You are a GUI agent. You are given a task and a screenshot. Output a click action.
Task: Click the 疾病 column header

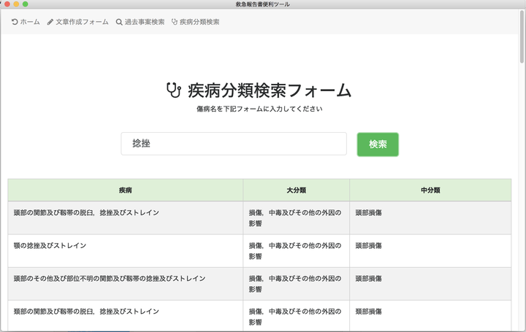(x=125, y=190)
